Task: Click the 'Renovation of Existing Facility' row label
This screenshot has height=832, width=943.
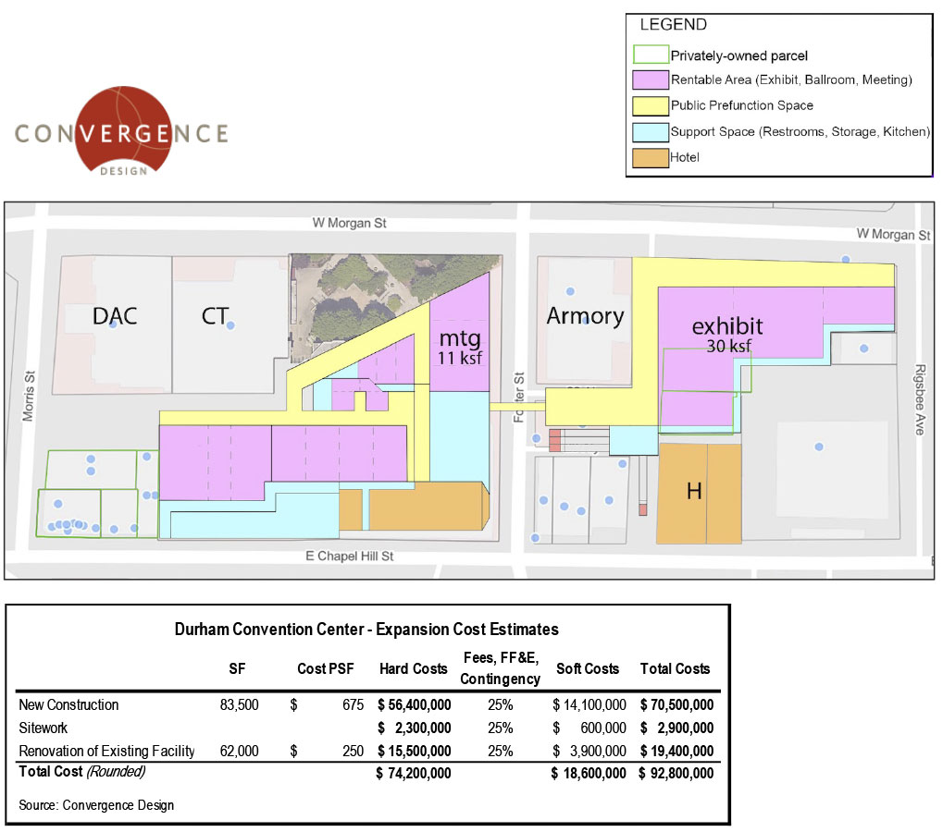Action: click(x=106, y=752)
